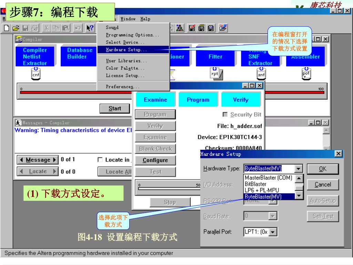Click the red check-mark compiler toolbar icon
This screenshot has height=265, width=353.
tap(192, 28)
